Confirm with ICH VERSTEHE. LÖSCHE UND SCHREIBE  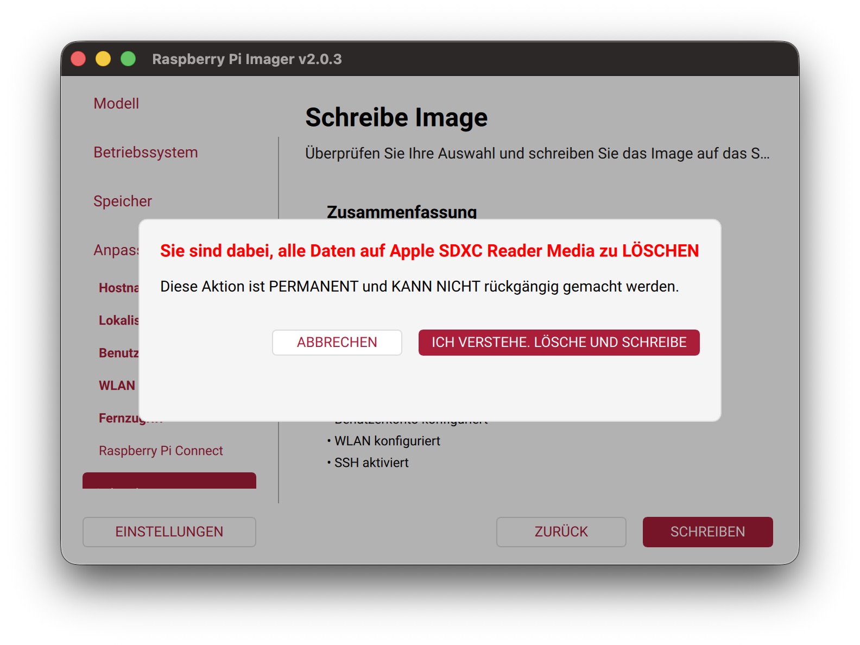[x=559, y=343]
